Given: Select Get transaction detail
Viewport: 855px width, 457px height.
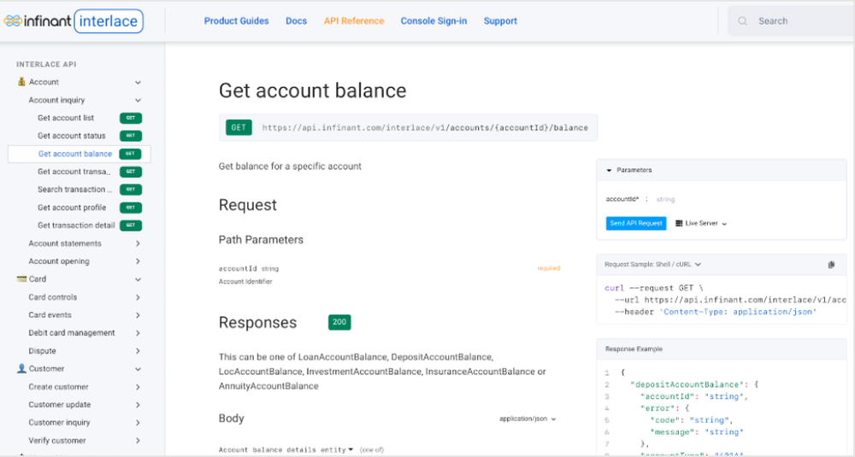Looking at the screenshot, I should click(x=76, y=226).
